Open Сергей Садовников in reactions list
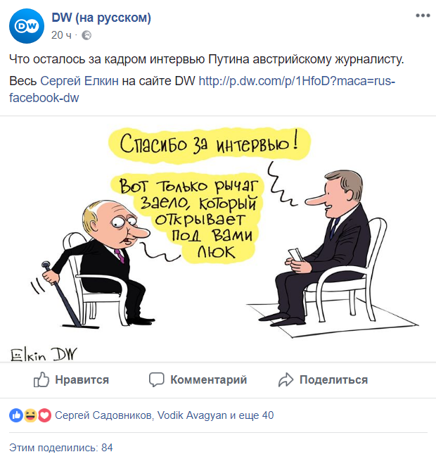The image size is (436, 459). 103,415
